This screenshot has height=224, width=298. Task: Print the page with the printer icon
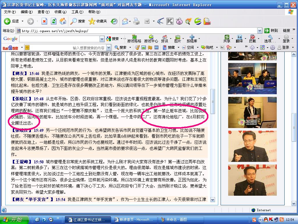(x=136, y=21)
